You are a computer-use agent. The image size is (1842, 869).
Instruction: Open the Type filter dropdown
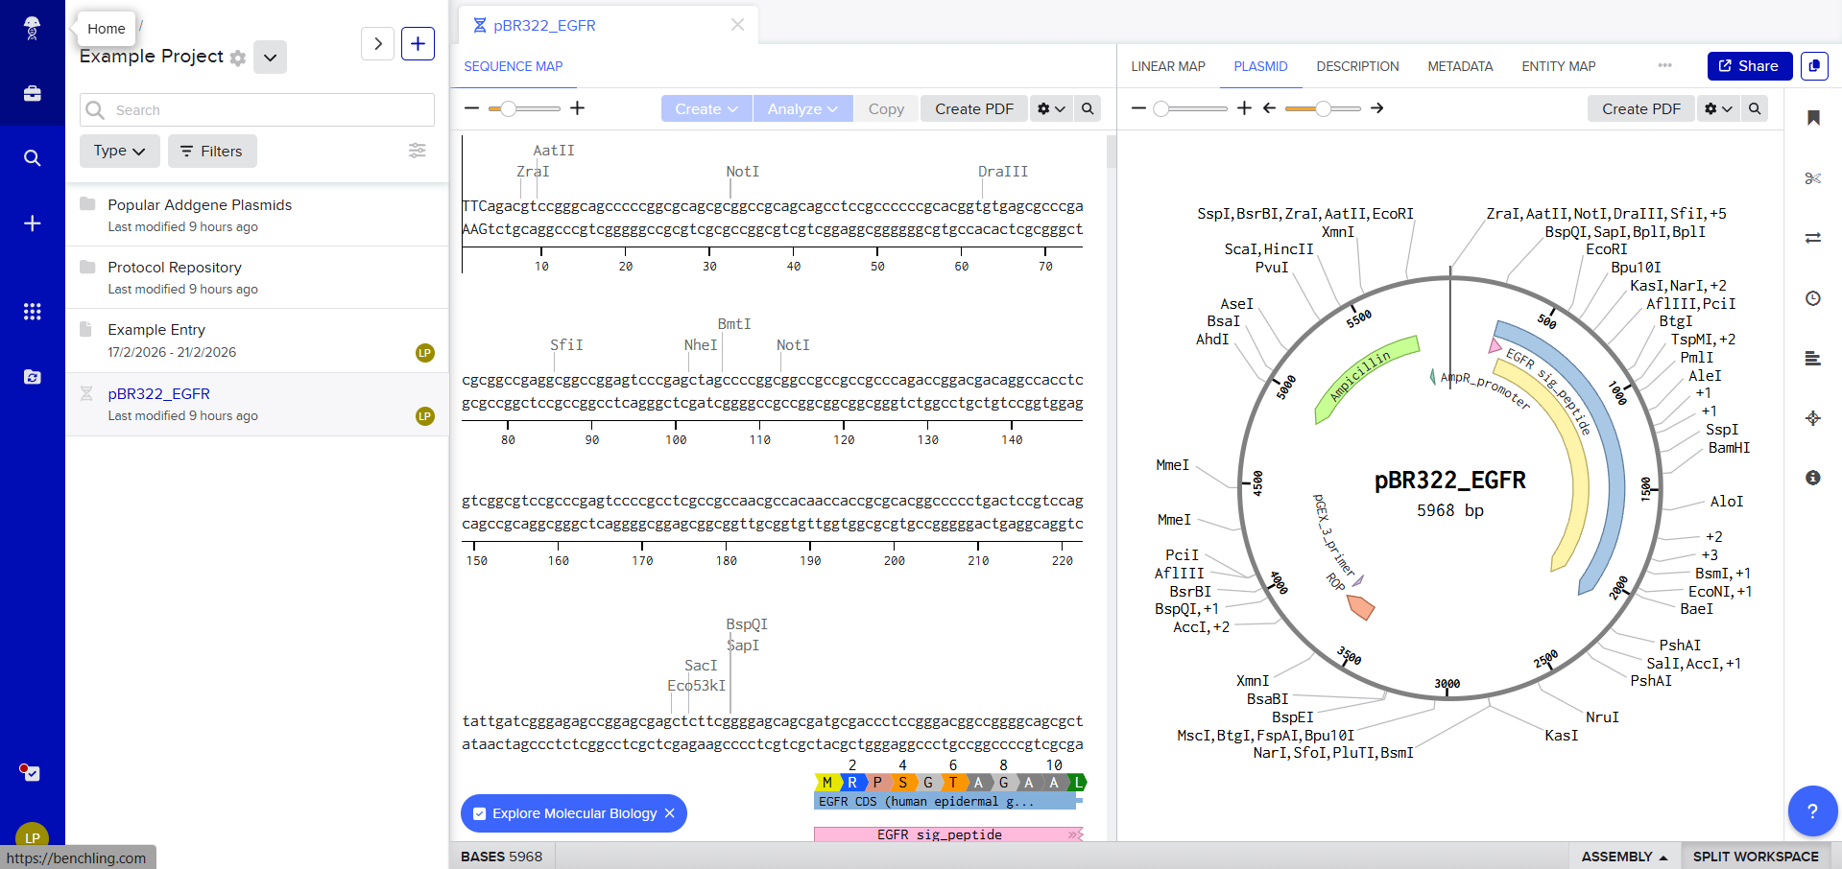click(119, 152)
